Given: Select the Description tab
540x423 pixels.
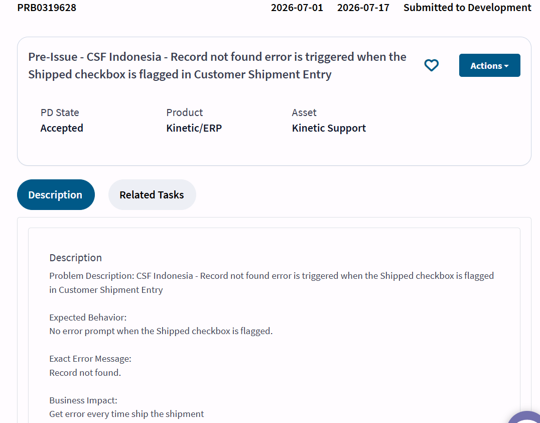Looking at the screenshot, I should point(56,195).
